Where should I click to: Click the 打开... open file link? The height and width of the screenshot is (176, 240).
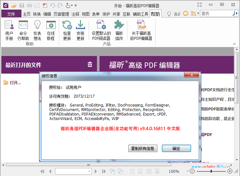[12, 83]
